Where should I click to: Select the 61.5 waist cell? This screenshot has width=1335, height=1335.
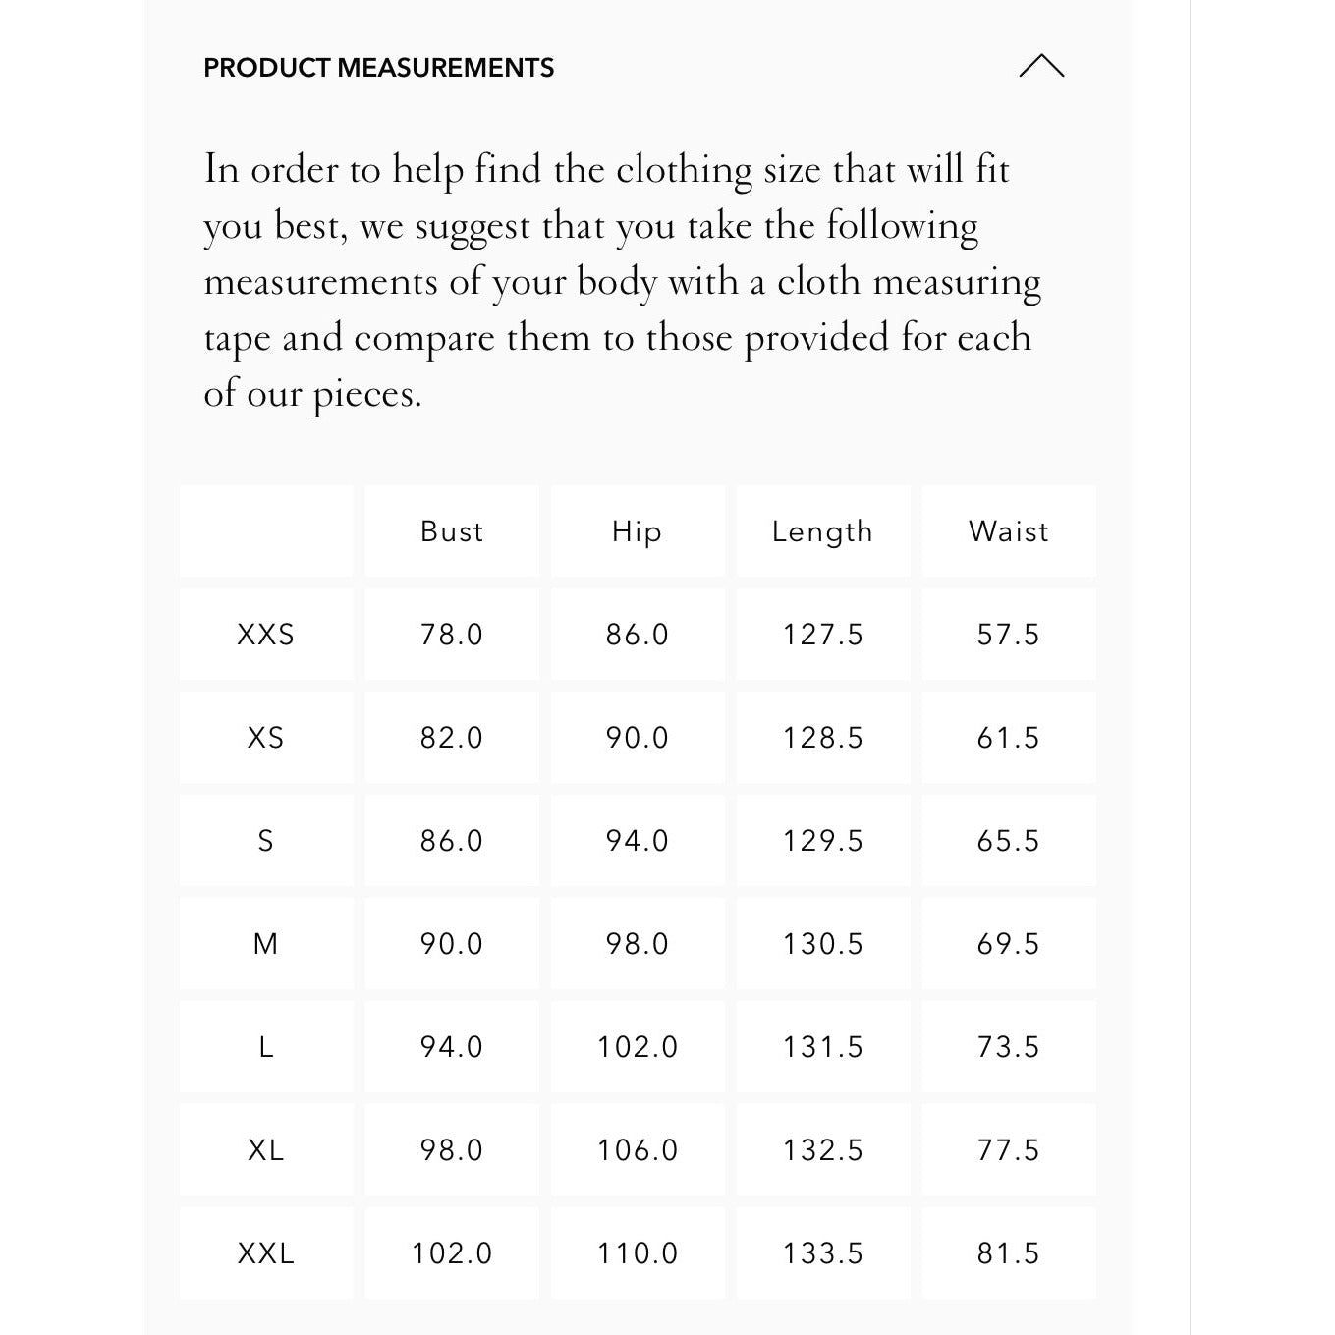[x=1008, y=738]
